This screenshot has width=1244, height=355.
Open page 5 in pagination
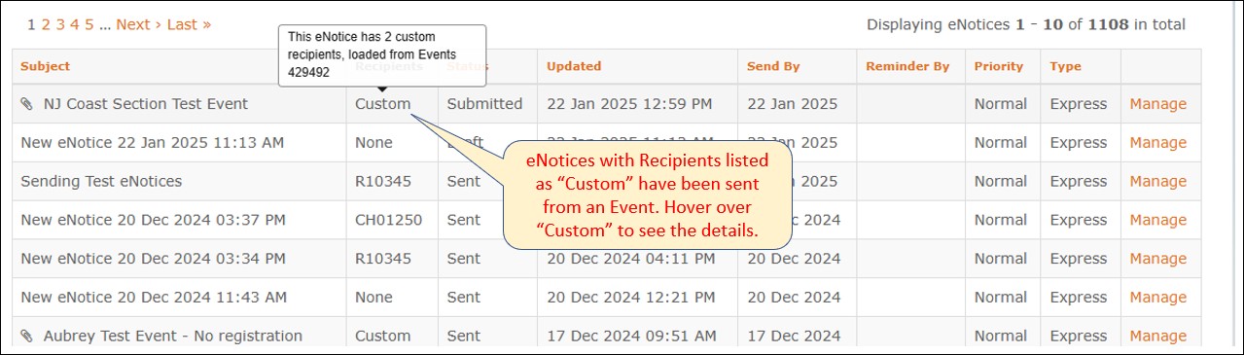point(89,24)
